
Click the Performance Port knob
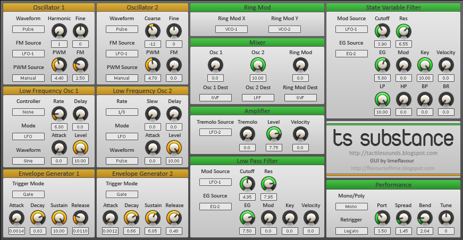(x=382, y=218)
